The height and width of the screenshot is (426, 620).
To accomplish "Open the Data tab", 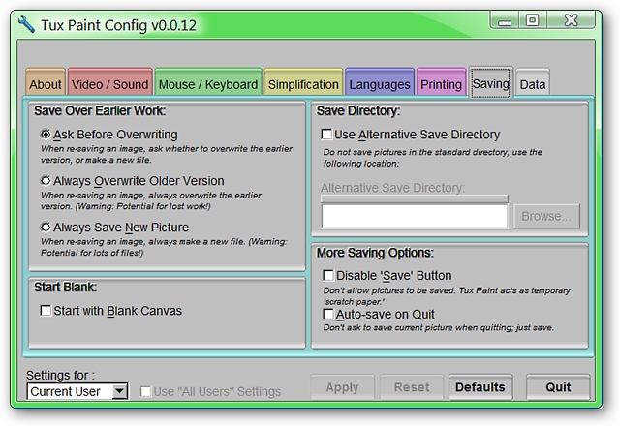I will 533,81.
